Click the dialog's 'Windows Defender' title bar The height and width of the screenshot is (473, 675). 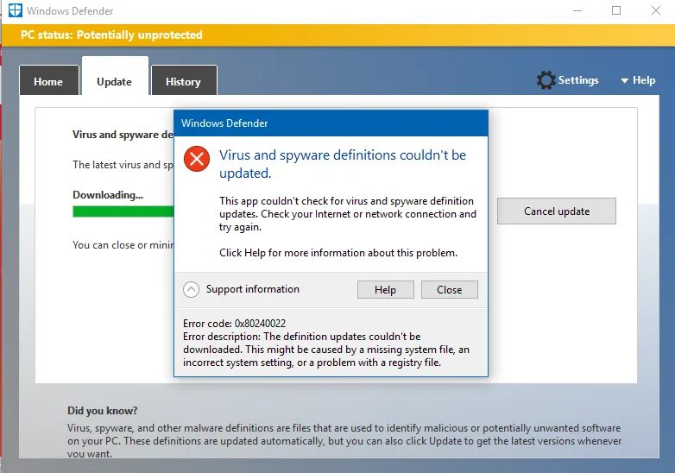click(331, 123)
